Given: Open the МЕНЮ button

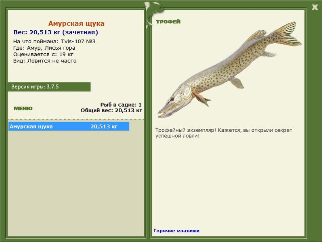Looking at the screenshot, I should [23, 108].
